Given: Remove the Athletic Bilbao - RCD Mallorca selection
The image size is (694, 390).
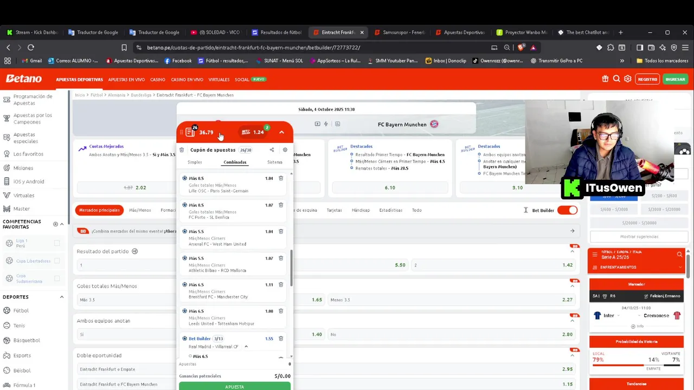Looking at the screenshot, I should [281, 258].
